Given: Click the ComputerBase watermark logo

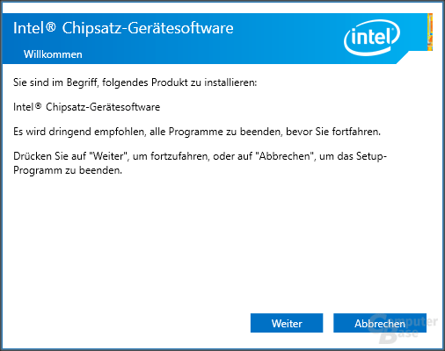Looking at the screenshot, I should (403, 328).
